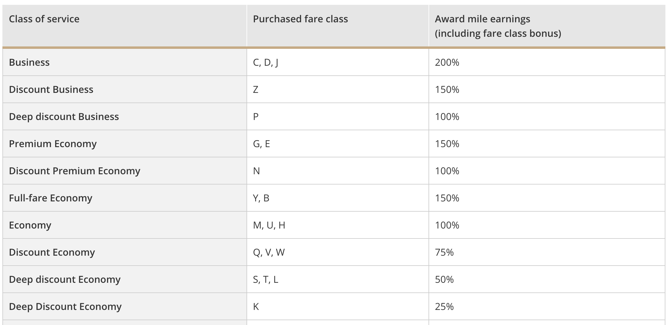Click the Business row label
Screen dimensions: 669x325
pyautogui.click(x=29, y=62)
